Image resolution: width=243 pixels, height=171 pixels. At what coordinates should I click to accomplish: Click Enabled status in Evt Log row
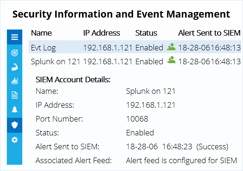point(149,48)
